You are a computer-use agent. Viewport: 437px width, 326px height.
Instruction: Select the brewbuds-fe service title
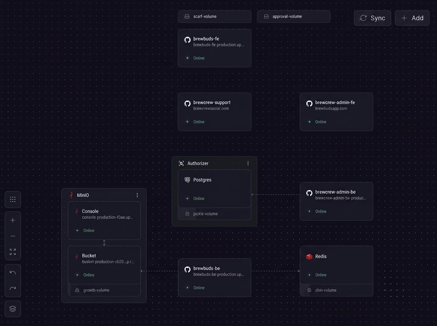206,39
